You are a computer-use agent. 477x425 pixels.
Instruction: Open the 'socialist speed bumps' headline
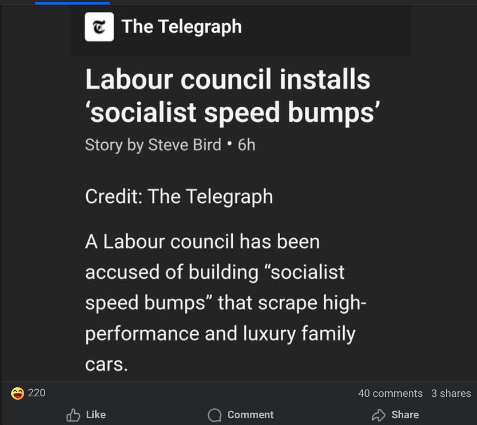point(228,96)
